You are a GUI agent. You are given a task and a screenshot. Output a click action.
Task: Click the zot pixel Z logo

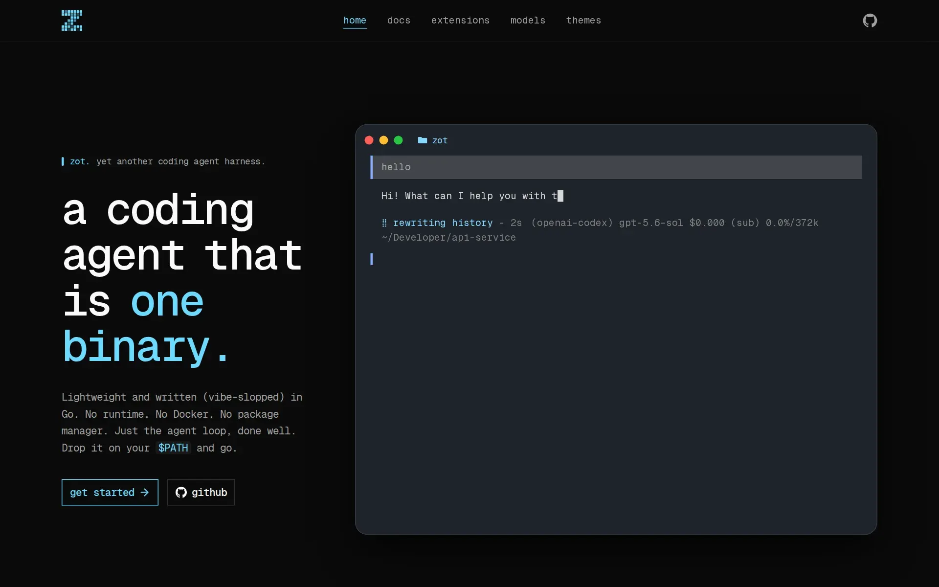pos(72,21)
